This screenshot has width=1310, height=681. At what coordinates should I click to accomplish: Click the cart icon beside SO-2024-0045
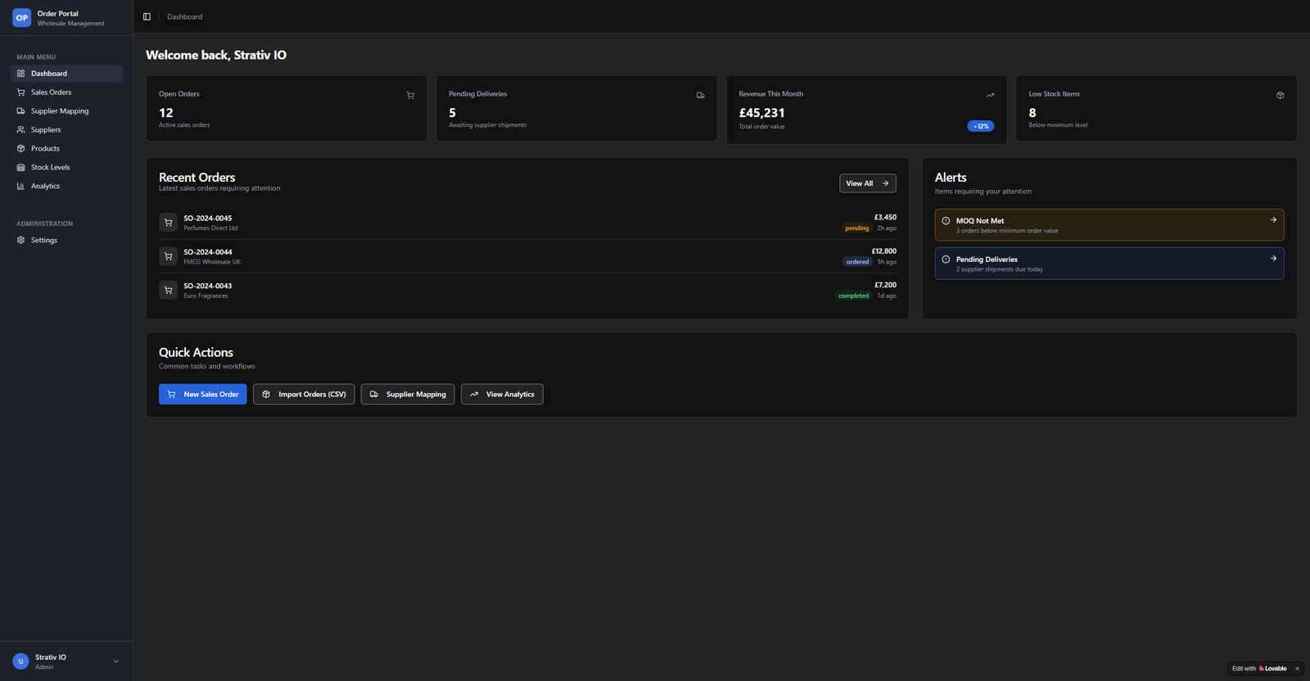coord(168,223)
